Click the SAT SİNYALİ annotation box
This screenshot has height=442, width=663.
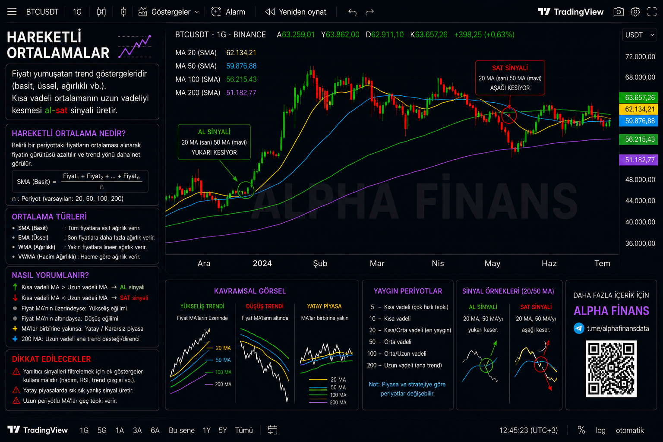[510, 78]
